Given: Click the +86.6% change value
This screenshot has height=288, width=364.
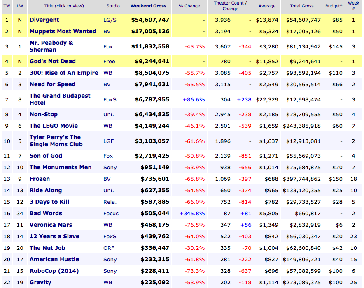Looking at the screenshot, I should tap(194, 100).
